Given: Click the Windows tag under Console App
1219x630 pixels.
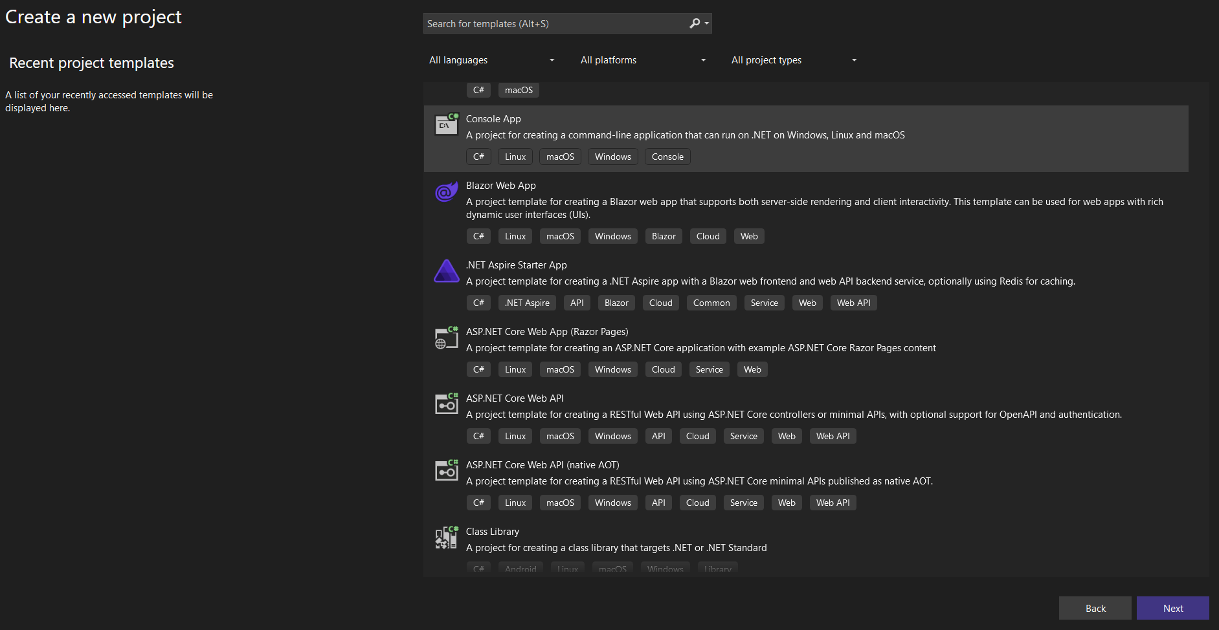Looking at the screenshot, I should 613,157.
